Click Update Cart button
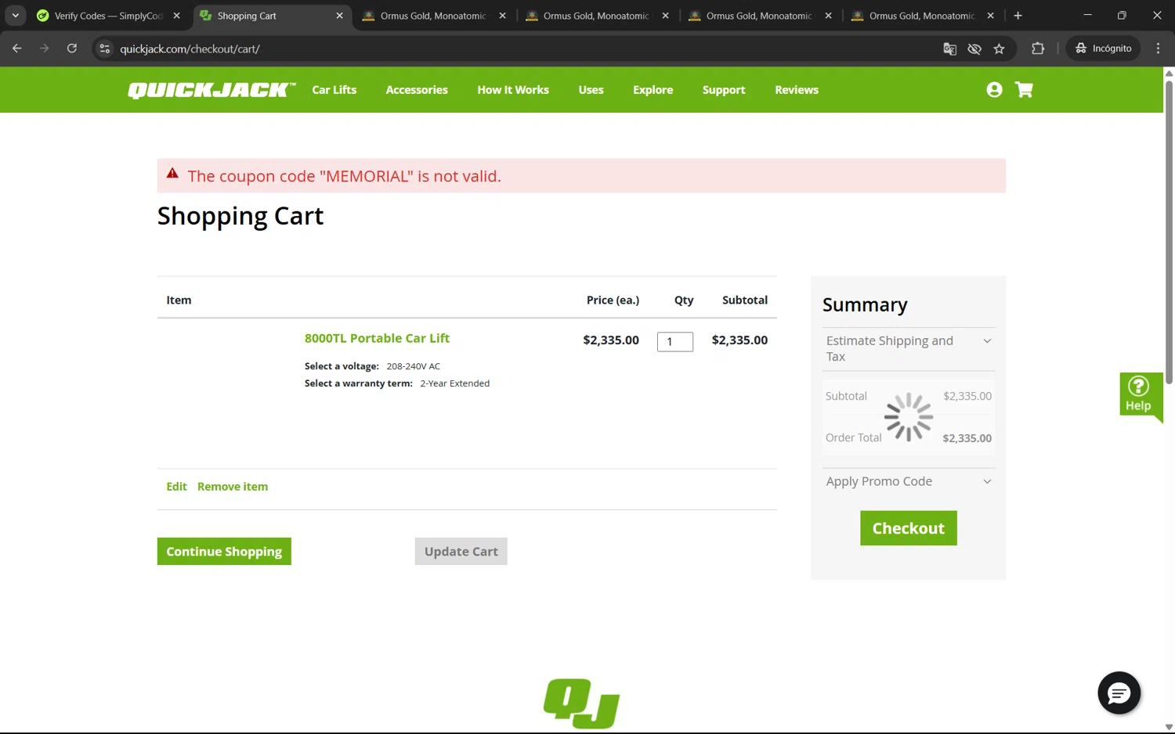The width and height of the screenshot is (1175, 734). click(x=461, y=552)
